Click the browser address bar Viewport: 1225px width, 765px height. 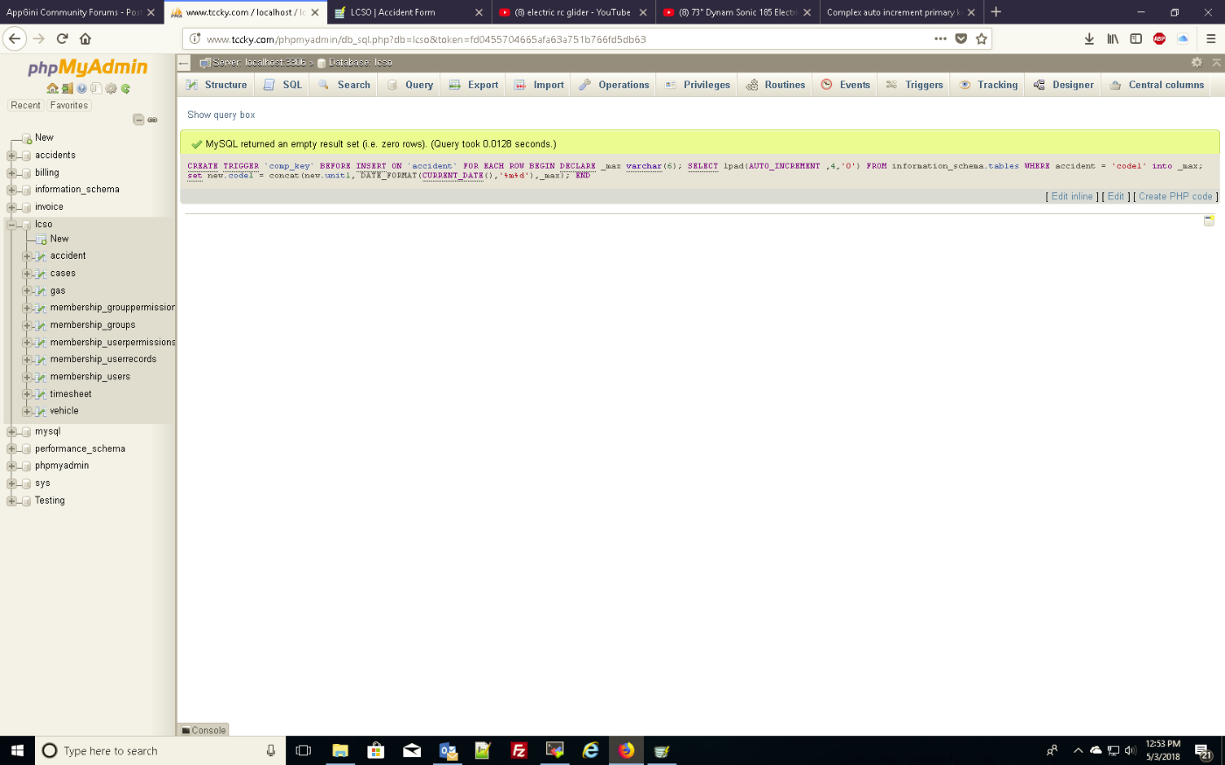[560, 38]
